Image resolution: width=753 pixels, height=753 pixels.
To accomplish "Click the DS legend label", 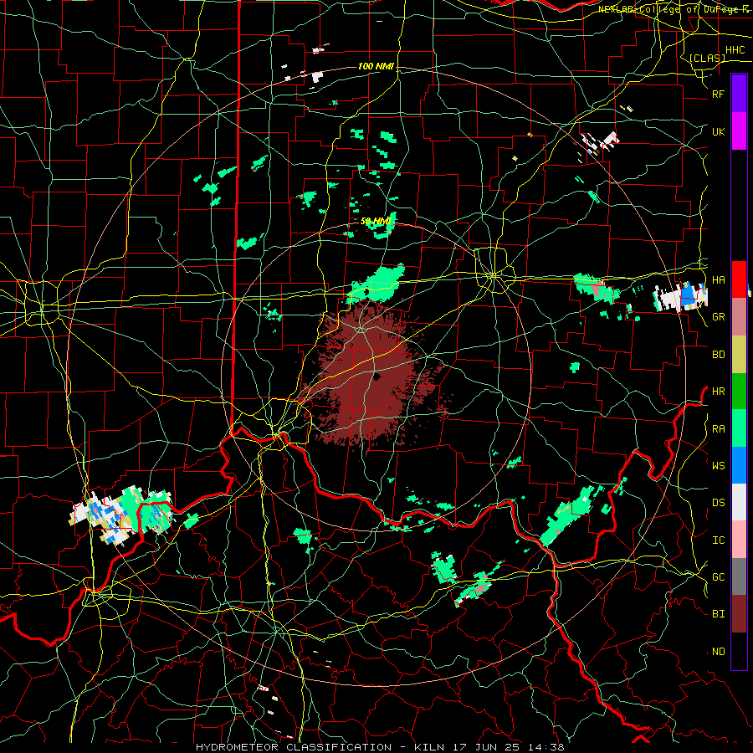I will tap(718, 502).
